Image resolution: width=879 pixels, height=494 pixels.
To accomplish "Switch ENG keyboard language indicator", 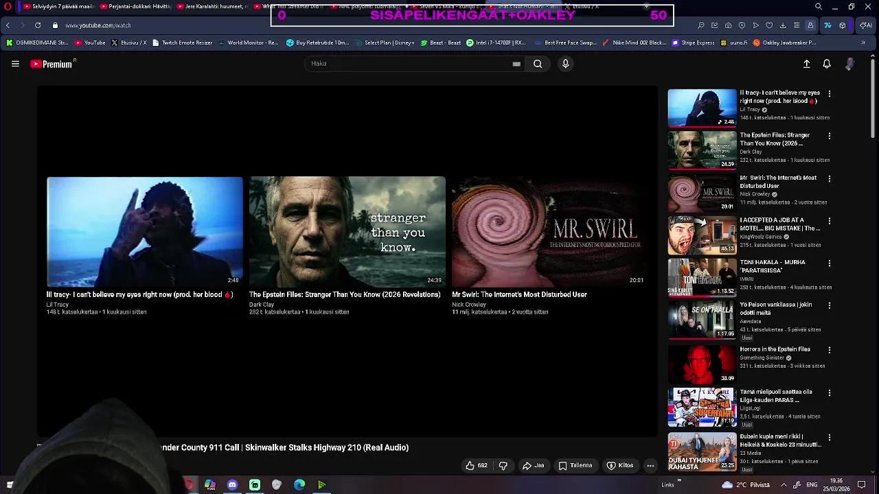I will (811, 485).
